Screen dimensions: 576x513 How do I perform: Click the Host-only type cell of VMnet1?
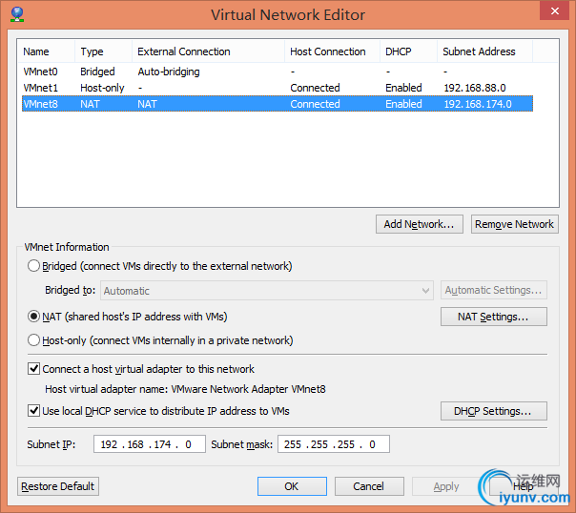102,88
